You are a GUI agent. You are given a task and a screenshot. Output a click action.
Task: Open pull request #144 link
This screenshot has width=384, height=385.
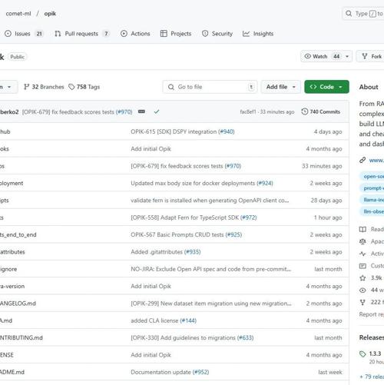188,320
